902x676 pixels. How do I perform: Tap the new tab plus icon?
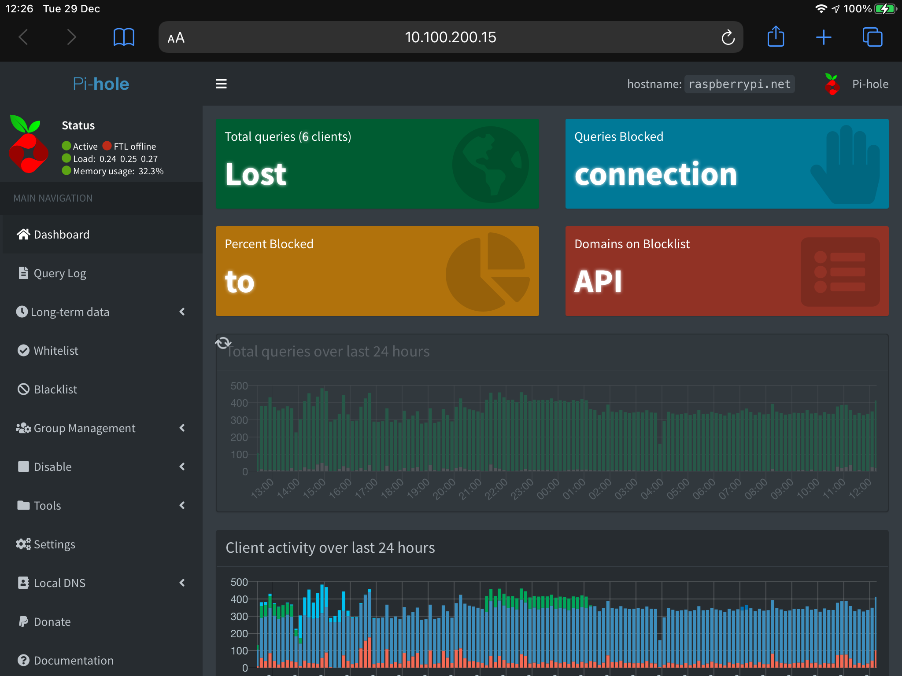tap(823, 37)
